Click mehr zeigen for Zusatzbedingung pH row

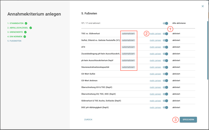(x=155, y=54)
